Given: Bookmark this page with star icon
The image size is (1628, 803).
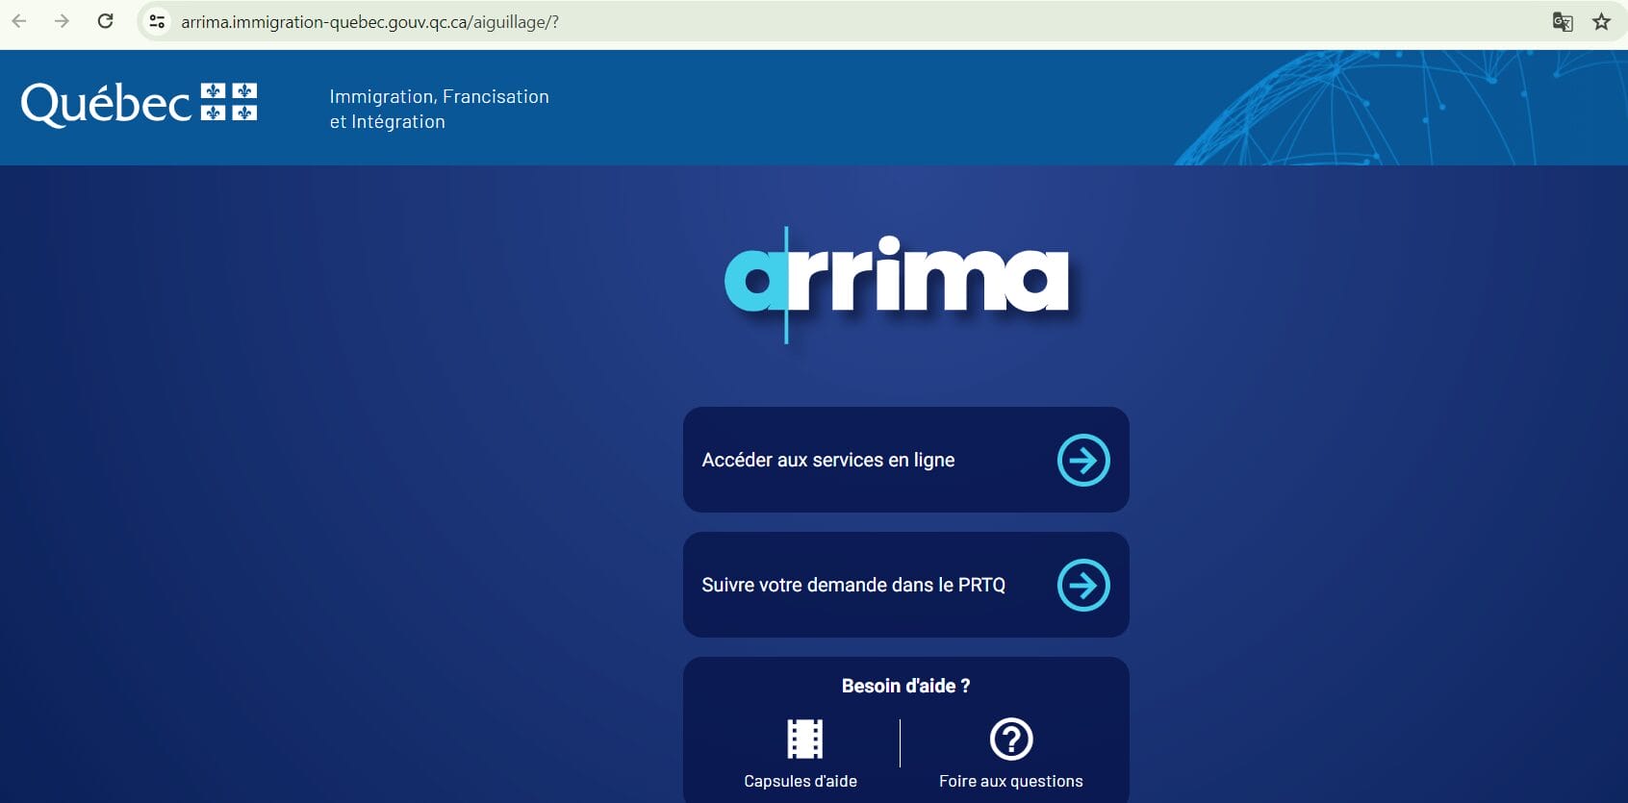Looking at the screenshot, I should (1601, 21).
